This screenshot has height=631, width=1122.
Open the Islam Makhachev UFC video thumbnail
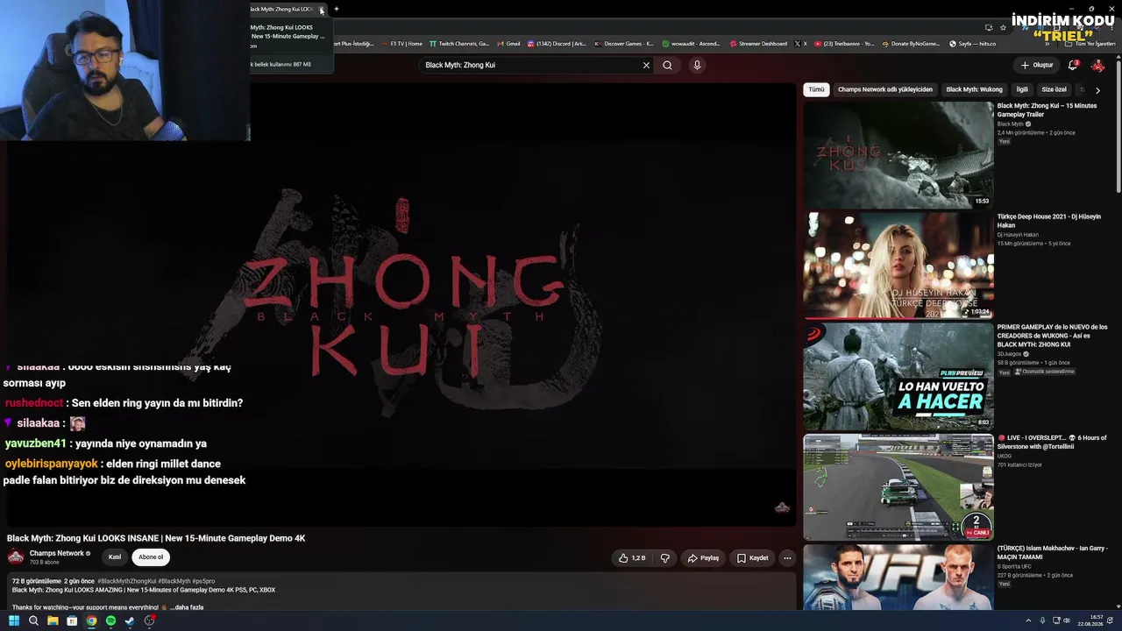click(x=898, y=577)
